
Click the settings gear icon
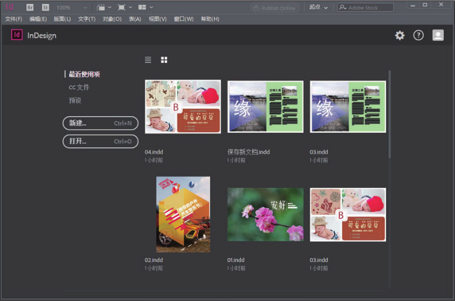400,35
